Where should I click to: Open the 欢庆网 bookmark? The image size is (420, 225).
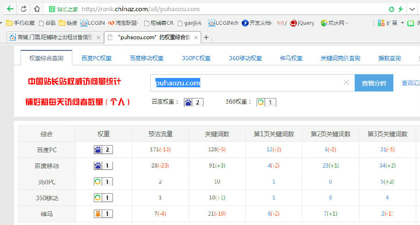click(x=334, y=23)
